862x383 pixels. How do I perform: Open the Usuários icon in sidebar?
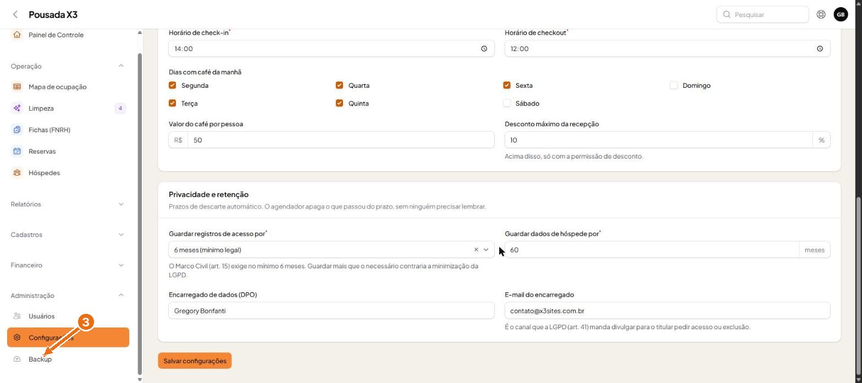click(17, 316)
